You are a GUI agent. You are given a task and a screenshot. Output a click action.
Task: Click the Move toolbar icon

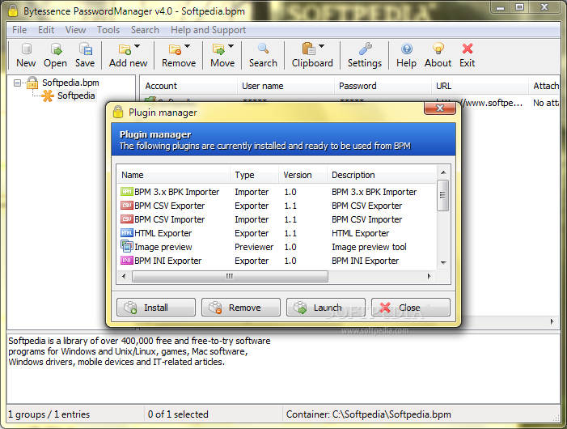click(x=218, y=49)
